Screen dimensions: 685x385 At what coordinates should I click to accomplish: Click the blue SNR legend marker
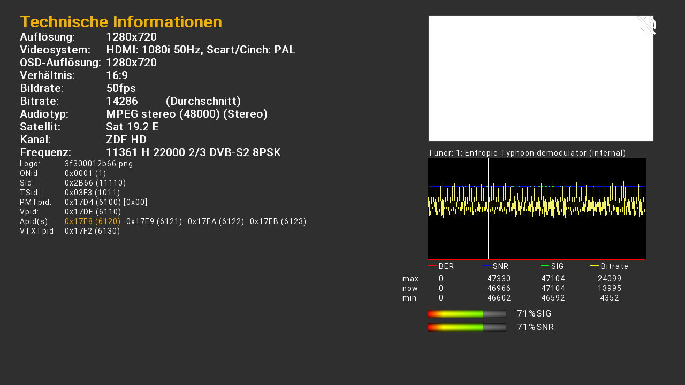coord(486,265)
